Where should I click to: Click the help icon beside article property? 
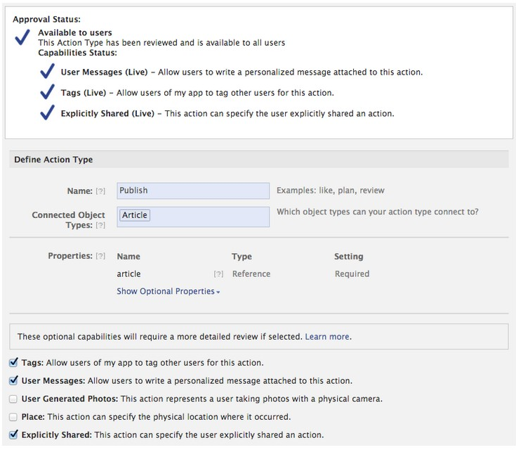pos(218,274)
